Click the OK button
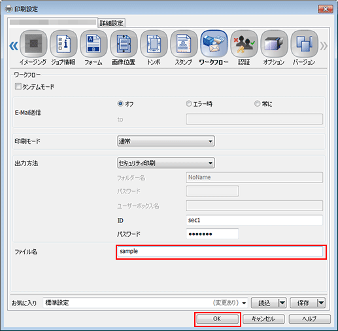Image resolution: width=338 pixels, height=331 pixels. pyautogui.click(x=217, y=319)
